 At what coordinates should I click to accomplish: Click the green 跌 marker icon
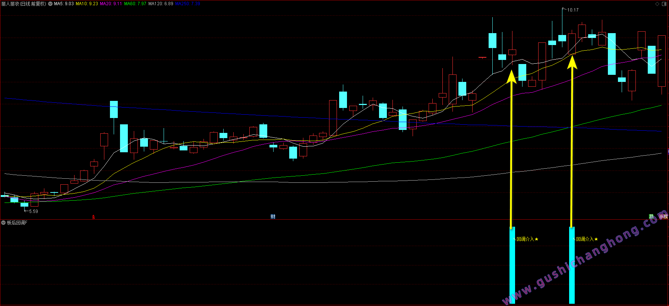(x=651, y=216)
